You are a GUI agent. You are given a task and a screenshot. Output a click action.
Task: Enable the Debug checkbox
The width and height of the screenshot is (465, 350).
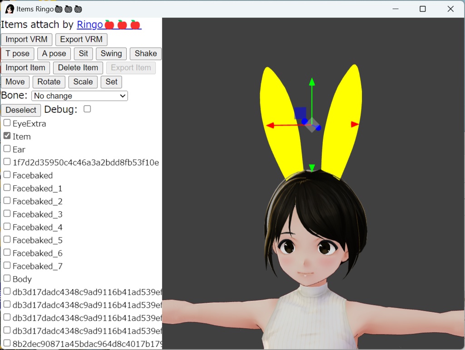click(x=86, y=109)
